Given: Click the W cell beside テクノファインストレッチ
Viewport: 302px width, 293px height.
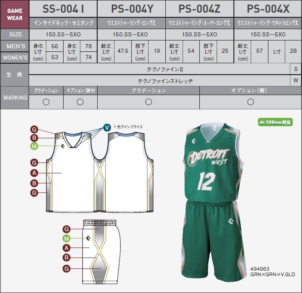Looking at the screenshot, I should (296, 81).
